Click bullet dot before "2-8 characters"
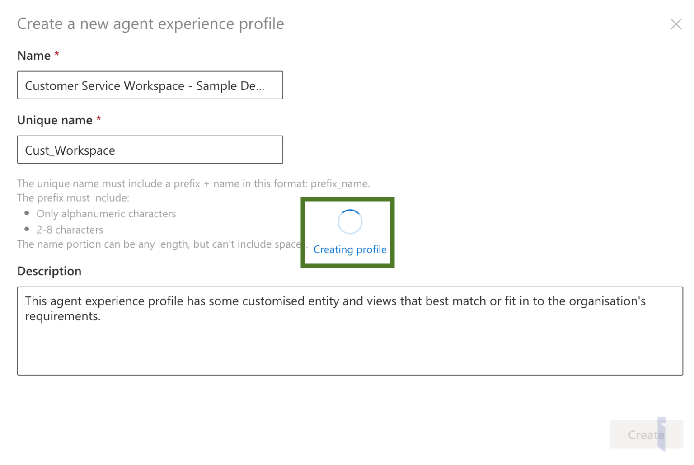This screenshot has height=465, width=694. point(27,229)
